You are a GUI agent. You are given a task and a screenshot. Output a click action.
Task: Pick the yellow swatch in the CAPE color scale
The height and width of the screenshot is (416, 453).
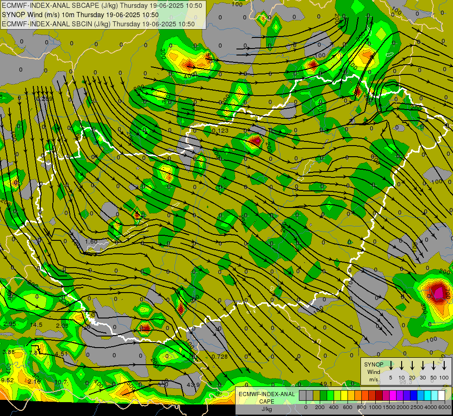pyautogui.click(x=344, y=395)
